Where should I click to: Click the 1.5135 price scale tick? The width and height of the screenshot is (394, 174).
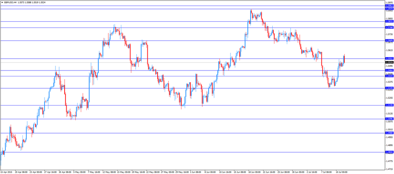[390, 113]
